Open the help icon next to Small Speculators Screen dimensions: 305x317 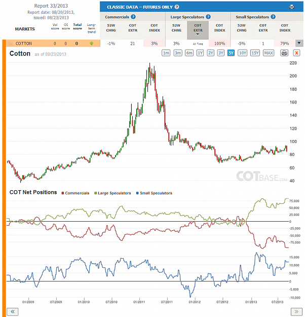[x=273, y=17]
